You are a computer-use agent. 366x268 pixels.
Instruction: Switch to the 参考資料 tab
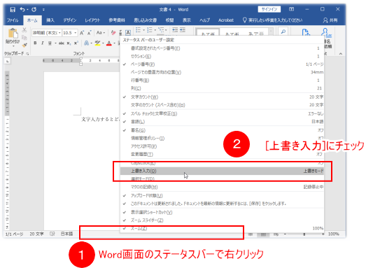[x=117, y=20]
